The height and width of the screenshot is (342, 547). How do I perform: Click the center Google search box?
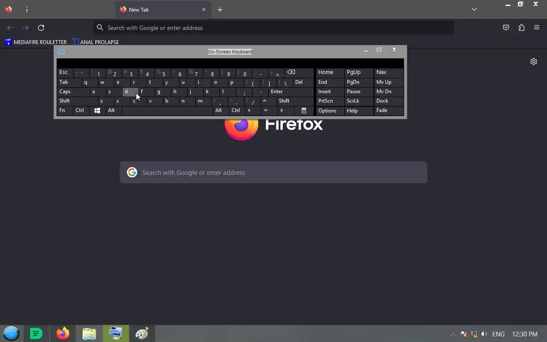click(x=273, y=172)
